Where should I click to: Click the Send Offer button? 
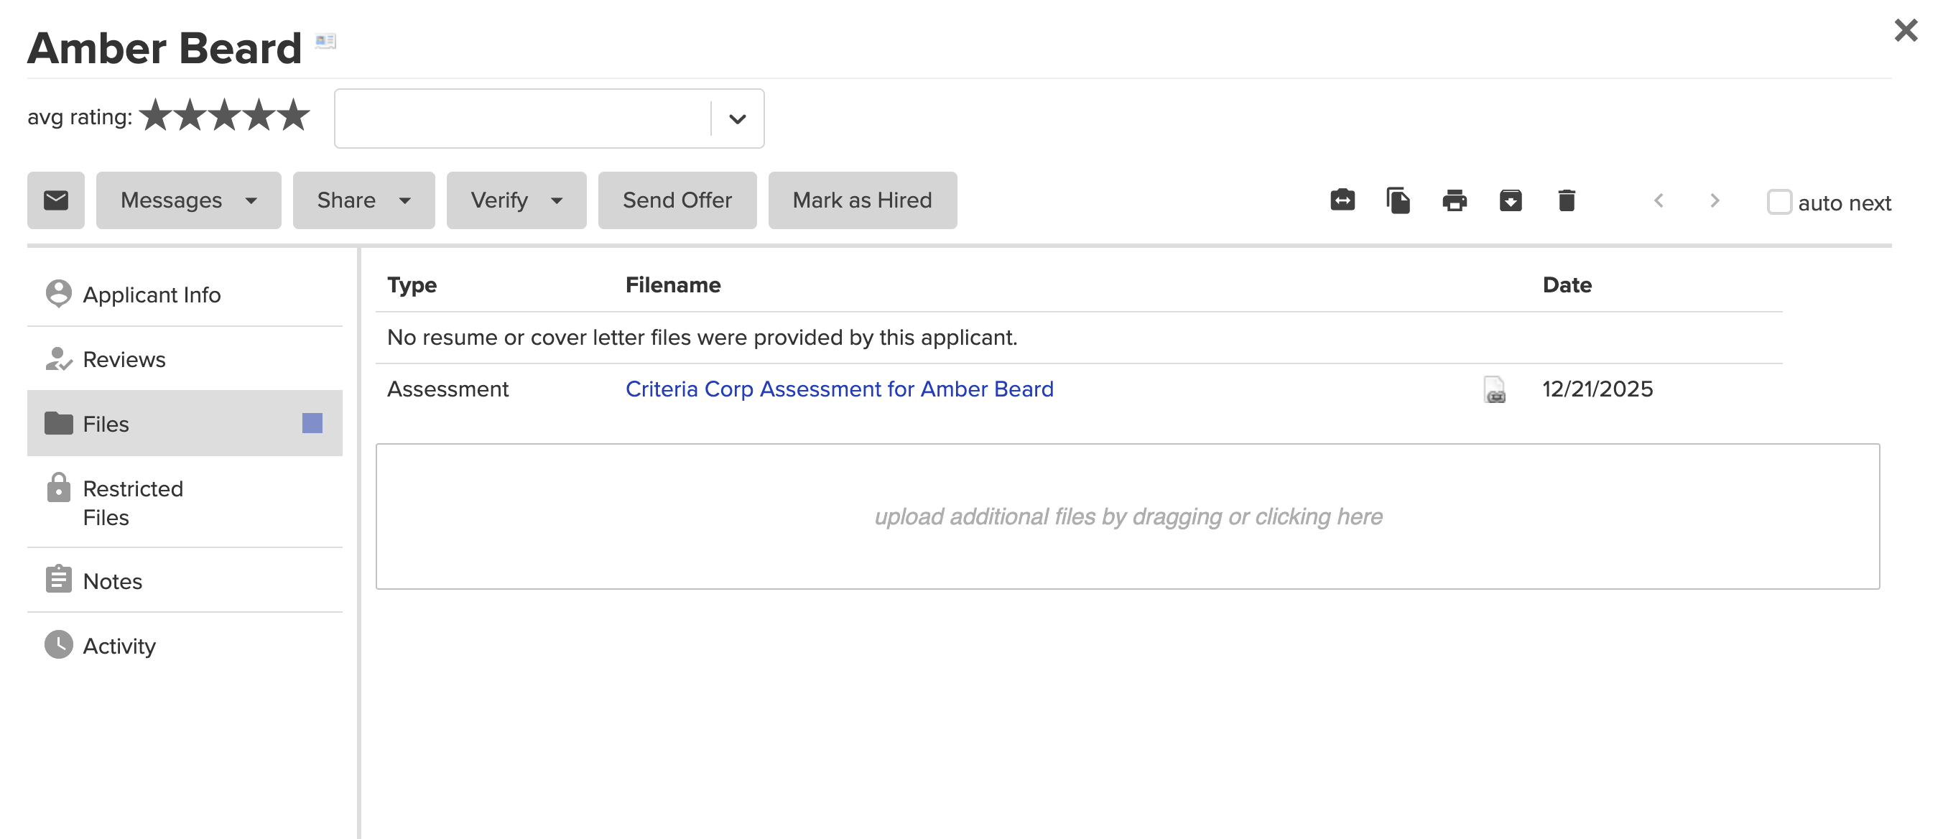(x=677, y=200)
